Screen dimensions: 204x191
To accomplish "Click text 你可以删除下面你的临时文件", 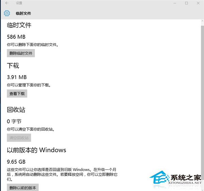I will [x=33, y=45].
